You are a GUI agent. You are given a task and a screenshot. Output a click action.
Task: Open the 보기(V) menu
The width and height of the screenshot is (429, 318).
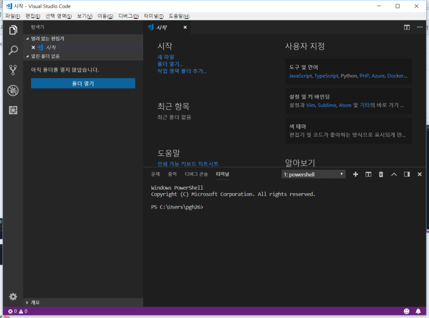coord(84,16)
